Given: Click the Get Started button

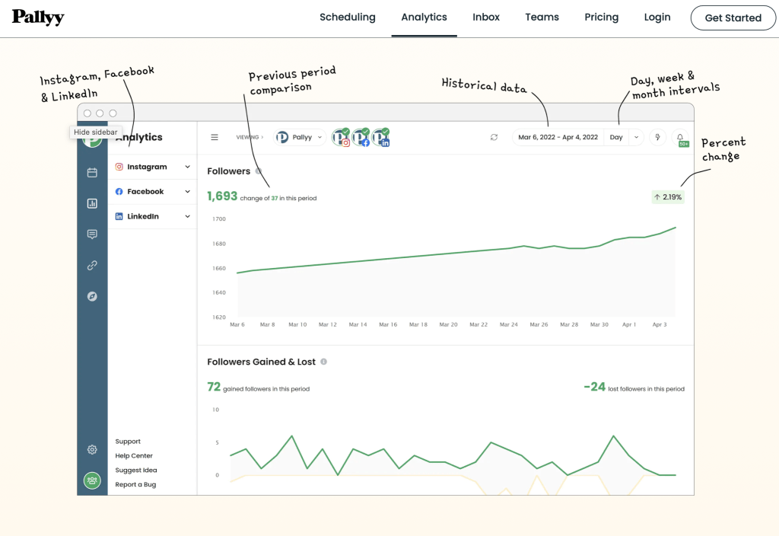Looking at the screenshot, I should 733,18.
